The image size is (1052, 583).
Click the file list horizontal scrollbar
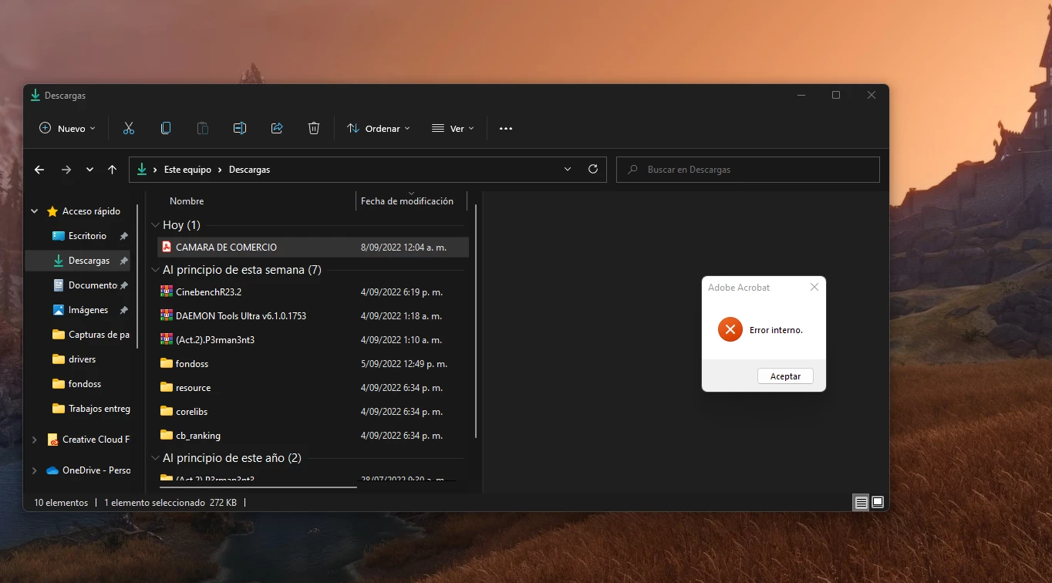coord(258,487)
